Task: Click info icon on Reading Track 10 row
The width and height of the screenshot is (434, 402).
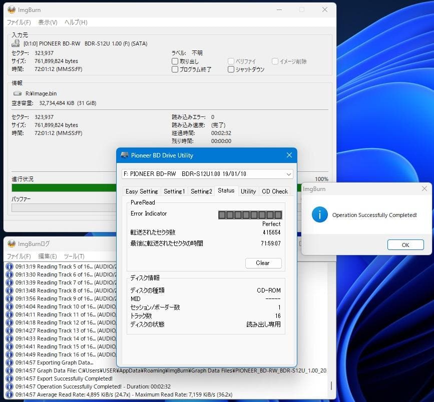Action: 10,306
